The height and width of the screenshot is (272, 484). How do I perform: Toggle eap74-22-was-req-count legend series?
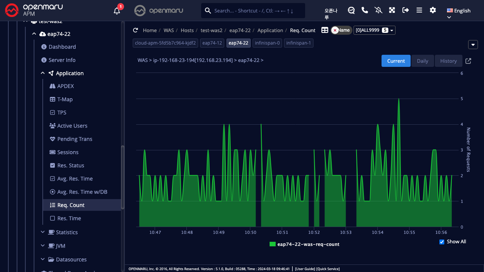click(x=304, y=244)
